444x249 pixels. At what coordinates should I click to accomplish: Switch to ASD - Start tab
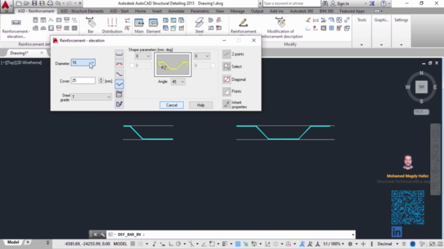pos(119,11)
